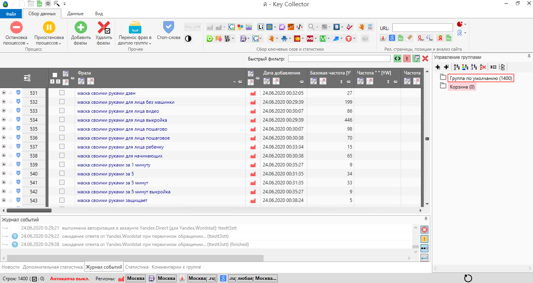Check the box for row 531

62,93
